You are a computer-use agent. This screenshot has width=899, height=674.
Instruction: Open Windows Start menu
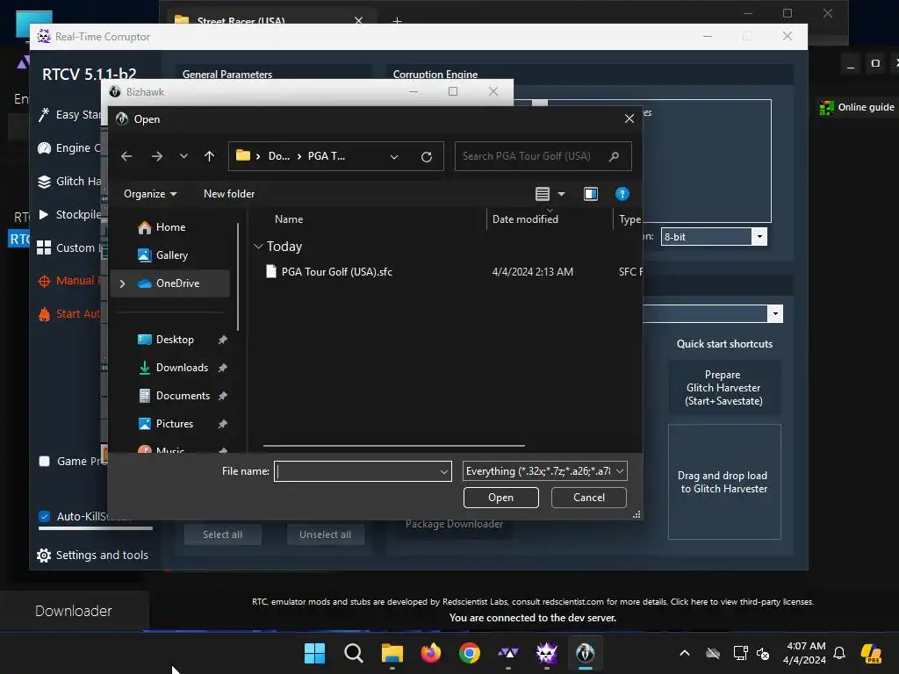point(314,653)
